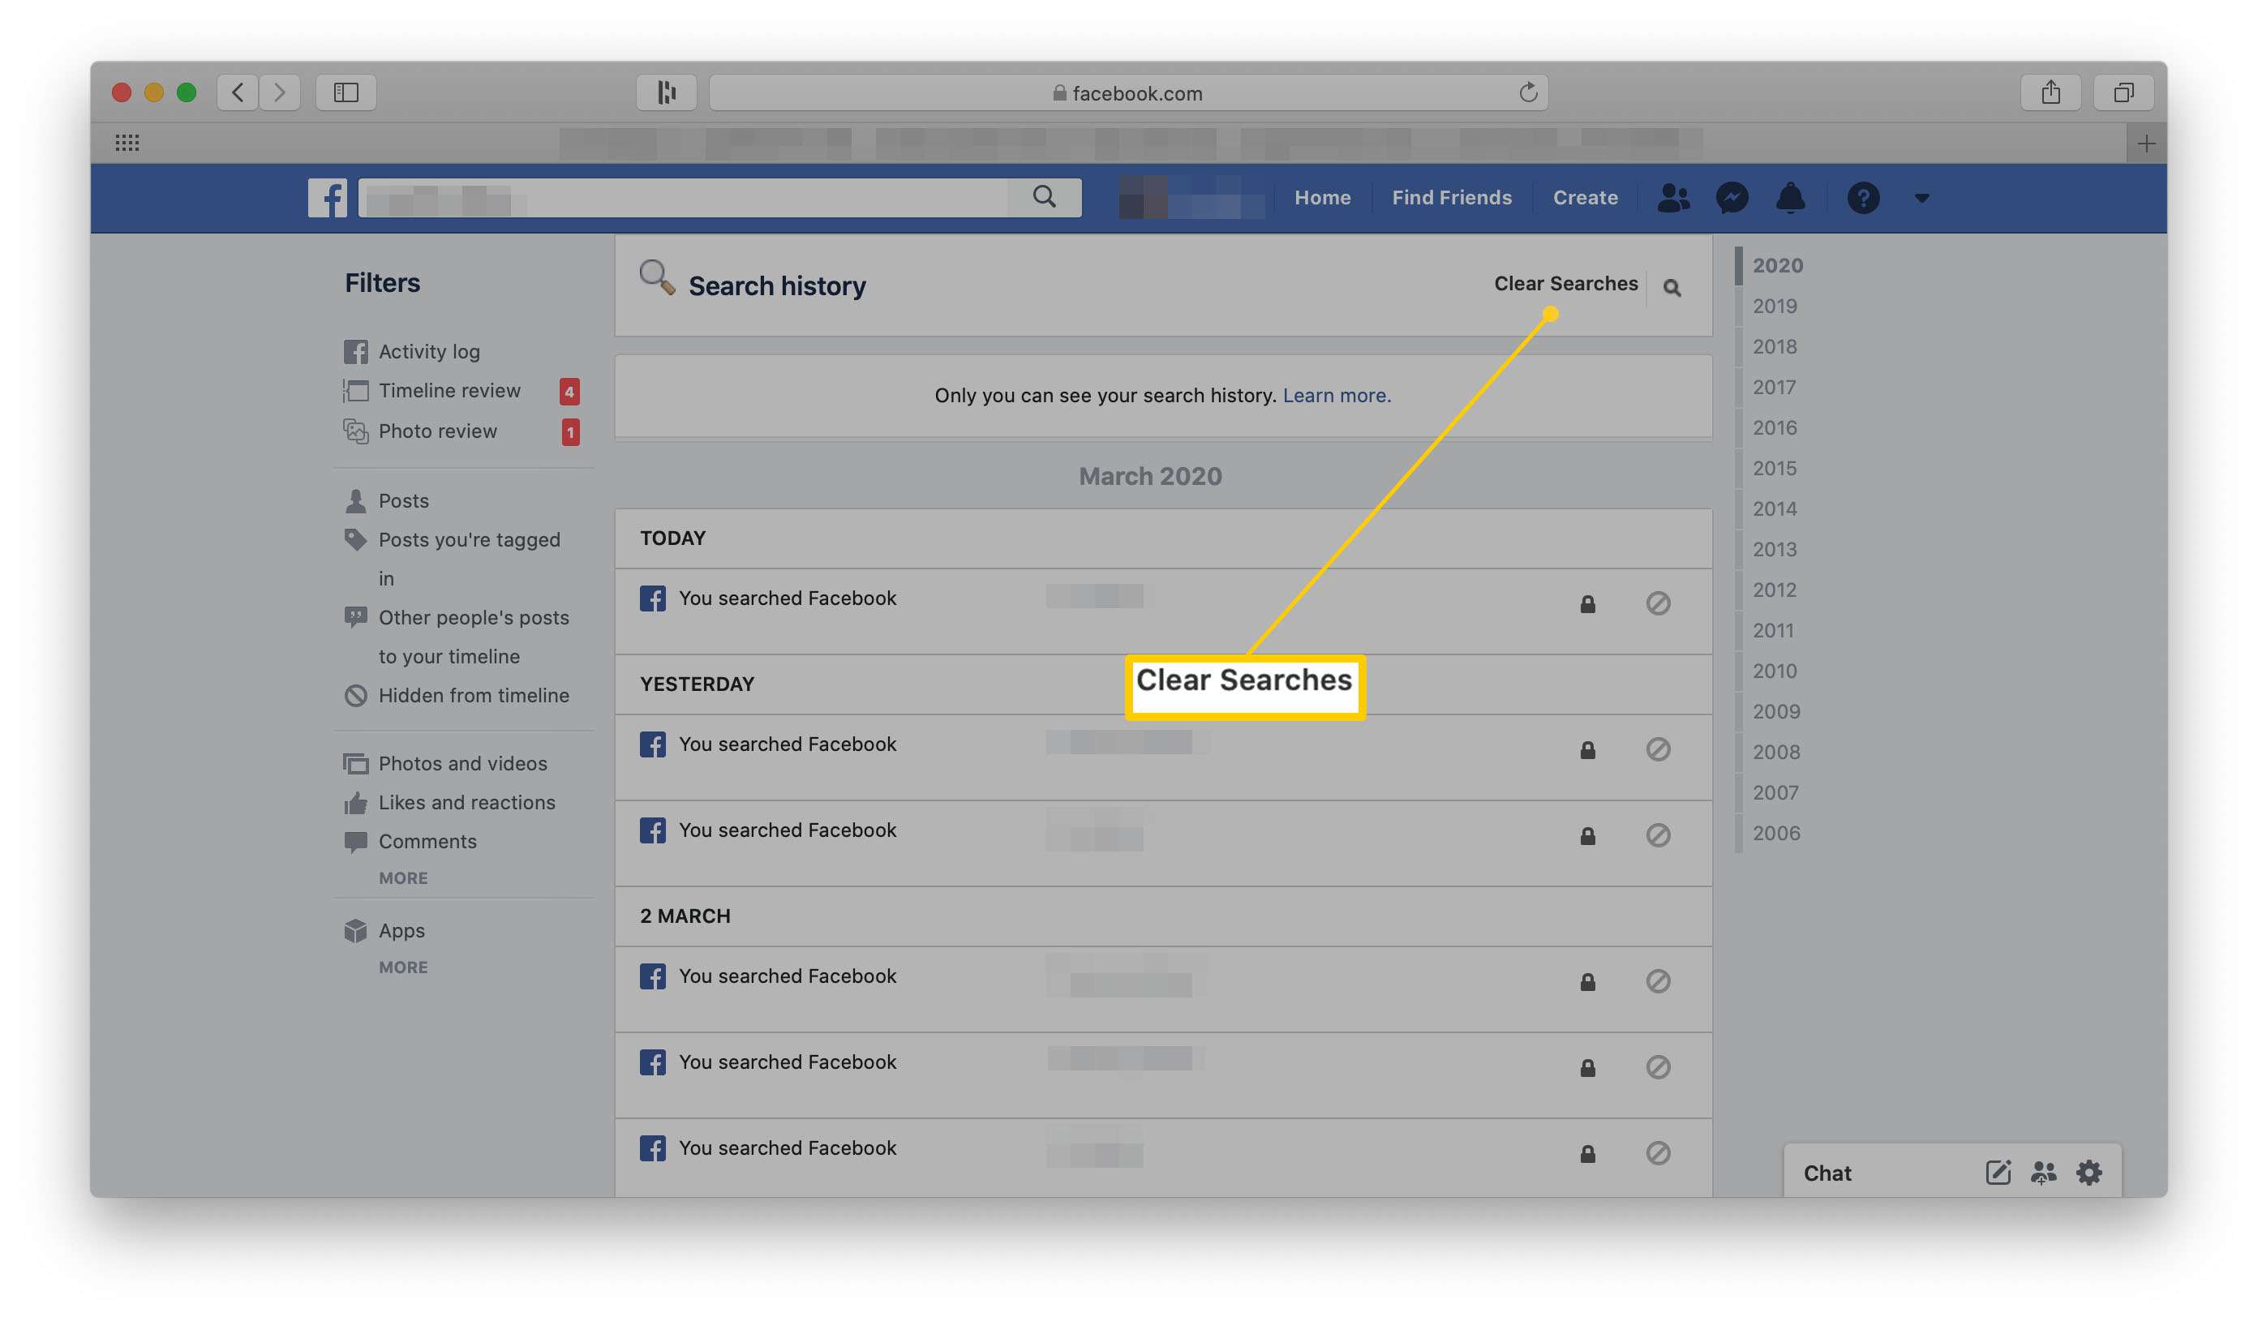Click the remove icon in third 2 MARCH row
Image resolution: width=2258 pixels, height=1317 pixels.
click(x=1658, y=1153)
